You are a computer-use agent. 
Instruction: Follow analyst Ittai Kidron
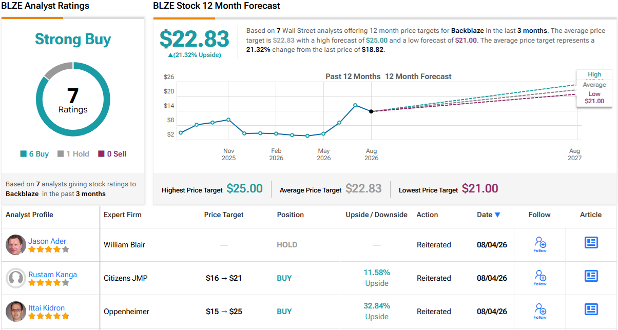(540, 311)
